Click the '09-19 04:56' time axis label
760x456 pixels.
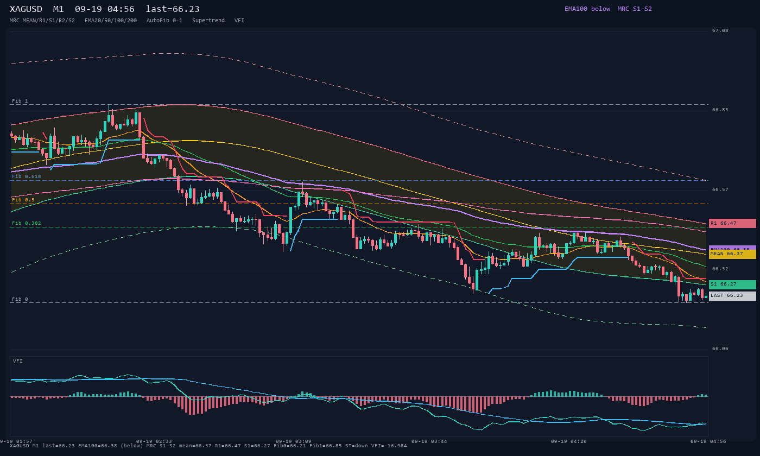tap(708, 441)
